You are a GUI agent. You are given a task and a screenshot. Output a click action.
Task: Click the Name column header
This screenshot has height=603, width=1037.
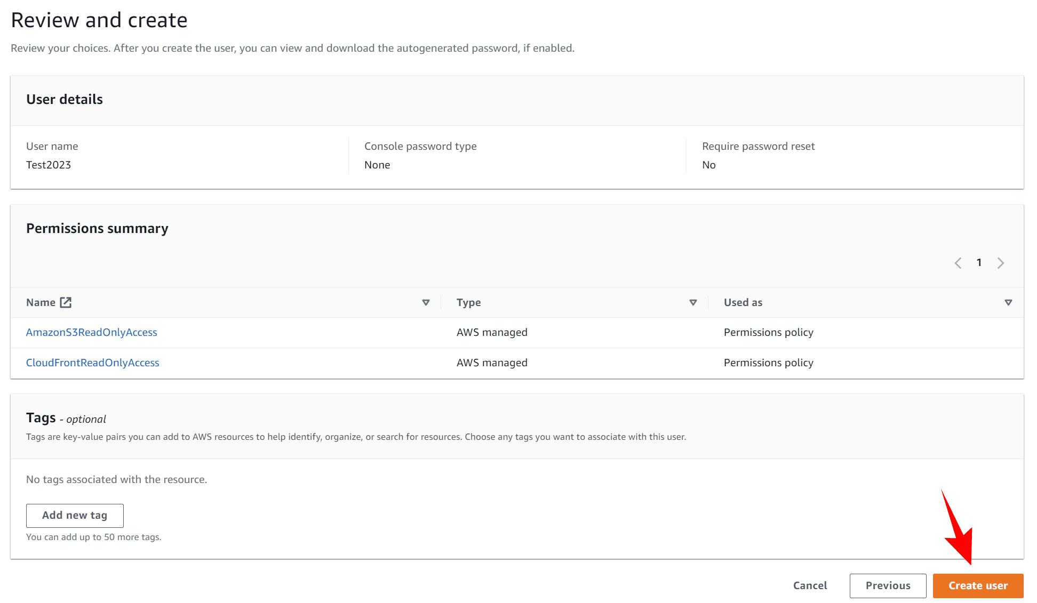[x=41, y=302]
